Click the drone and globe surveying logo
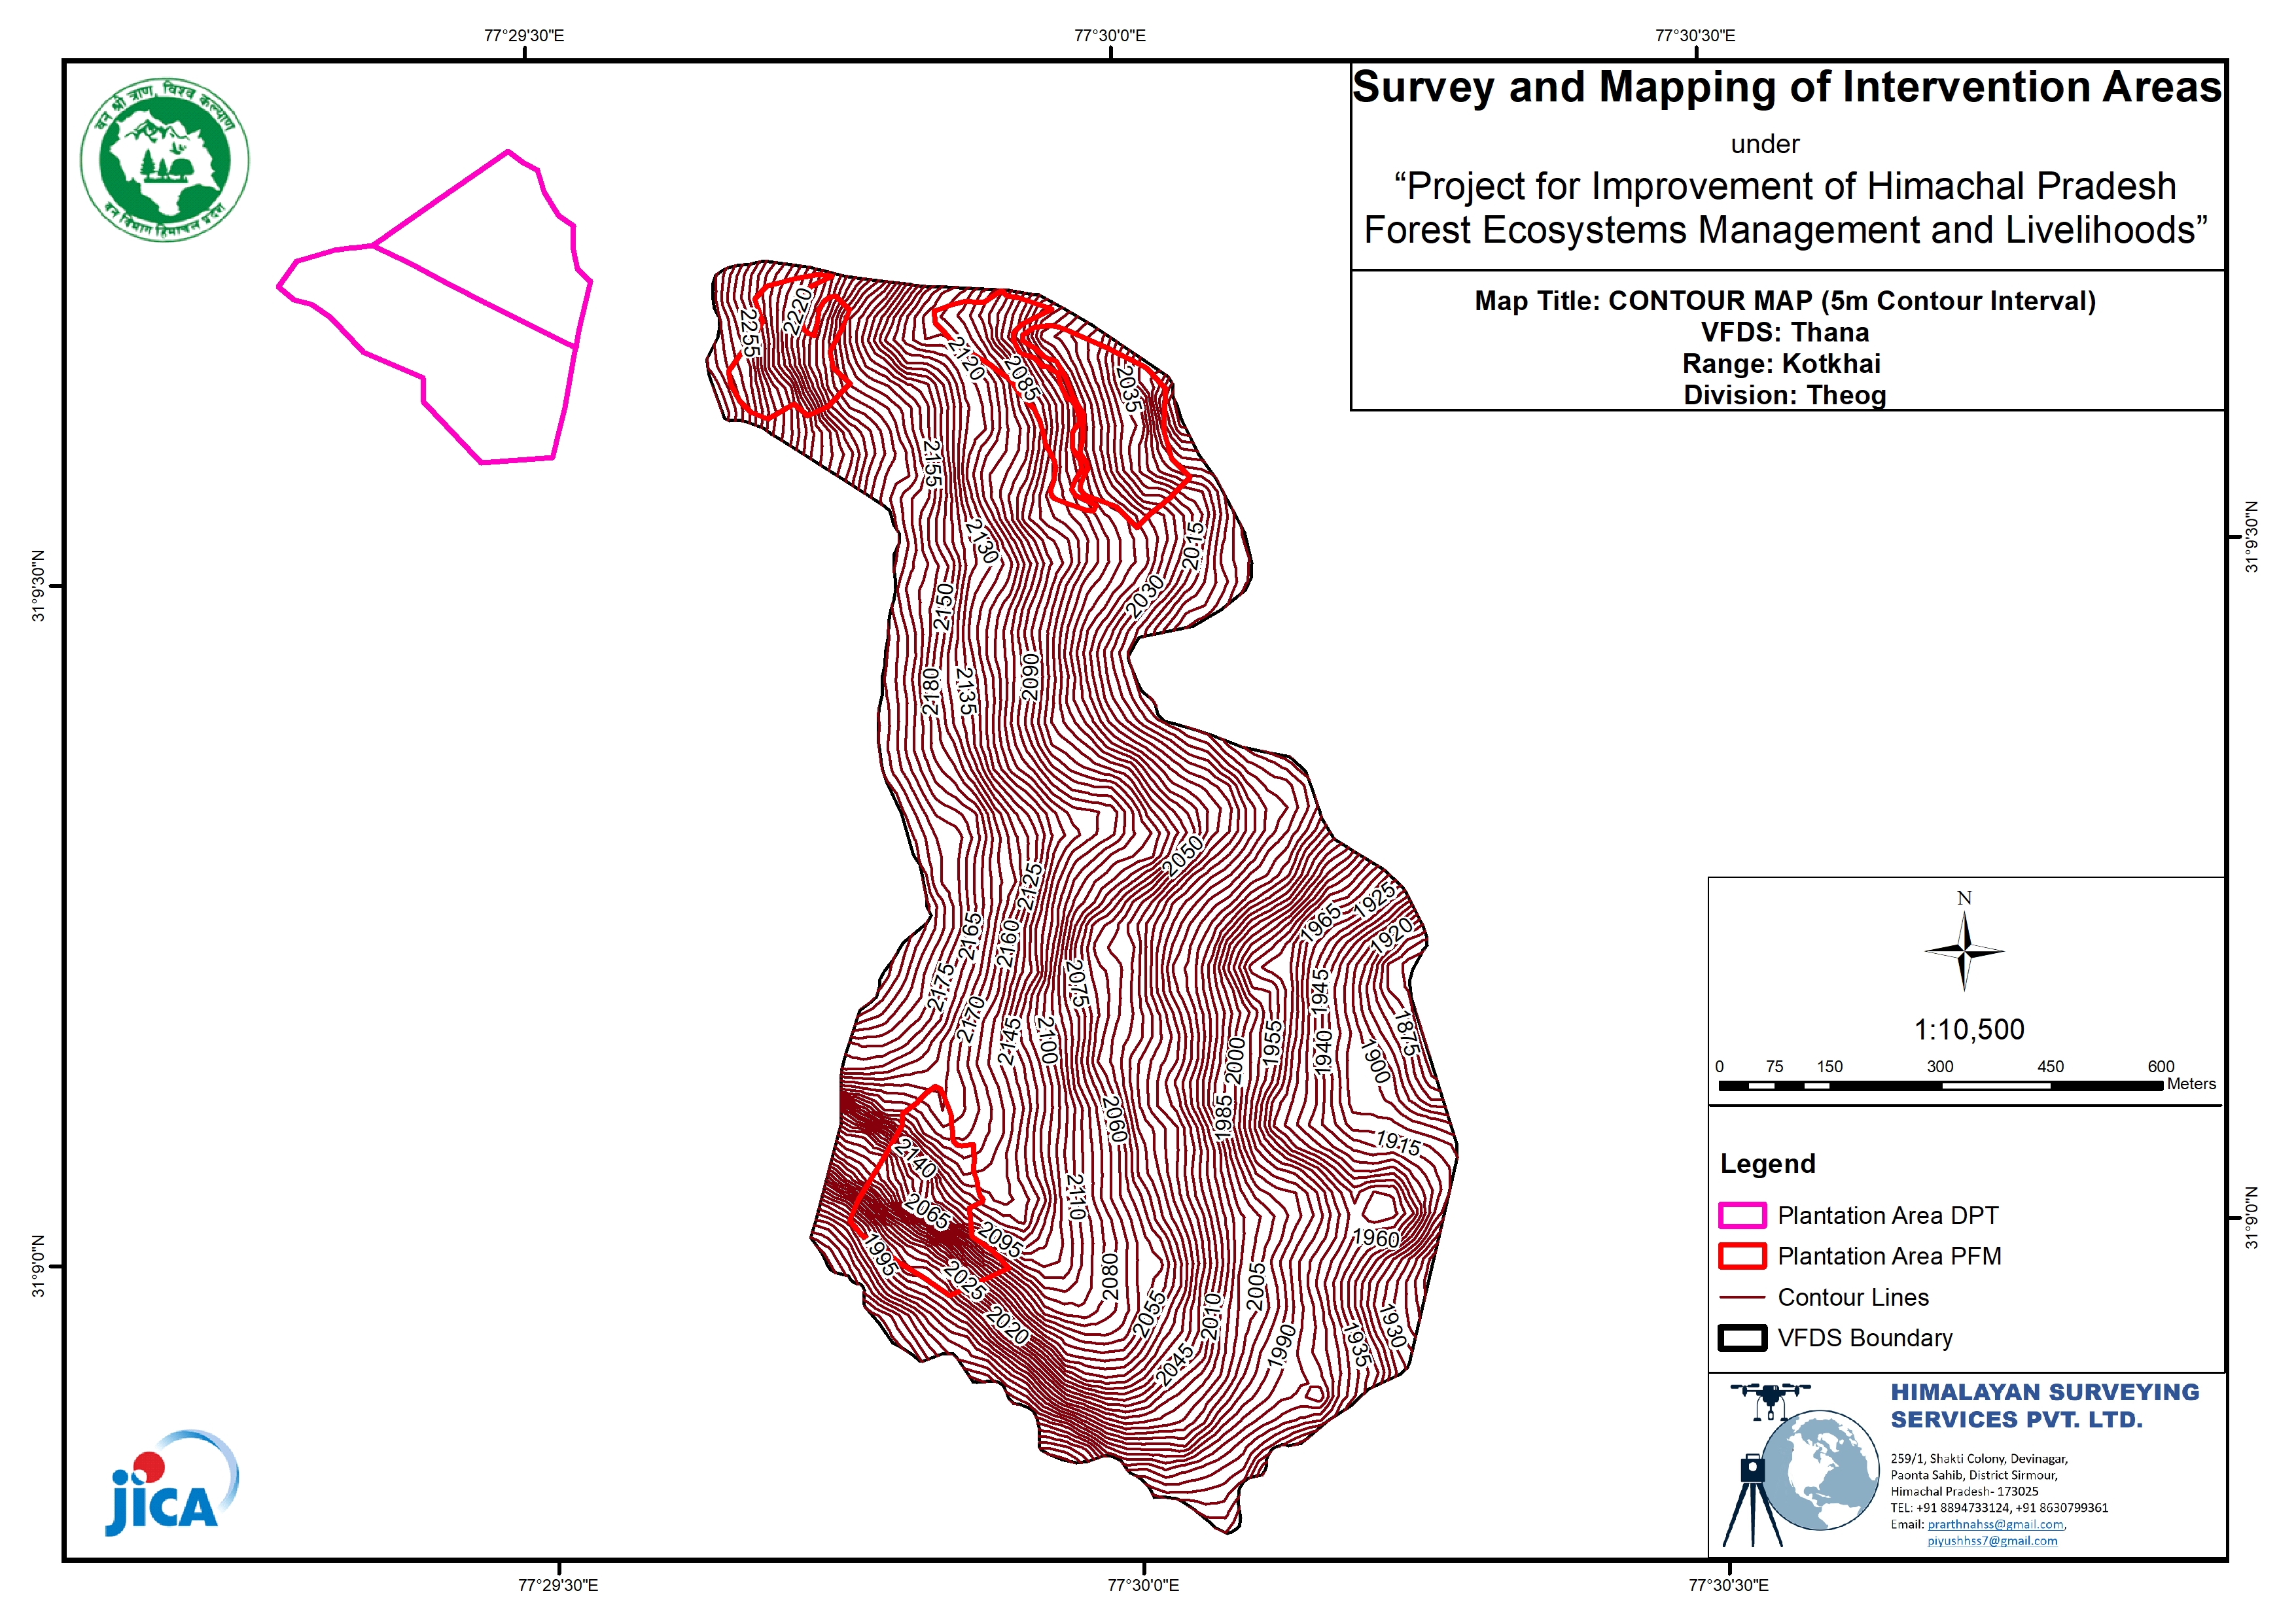Screen dimensions: 2296x1623 1800,1465
